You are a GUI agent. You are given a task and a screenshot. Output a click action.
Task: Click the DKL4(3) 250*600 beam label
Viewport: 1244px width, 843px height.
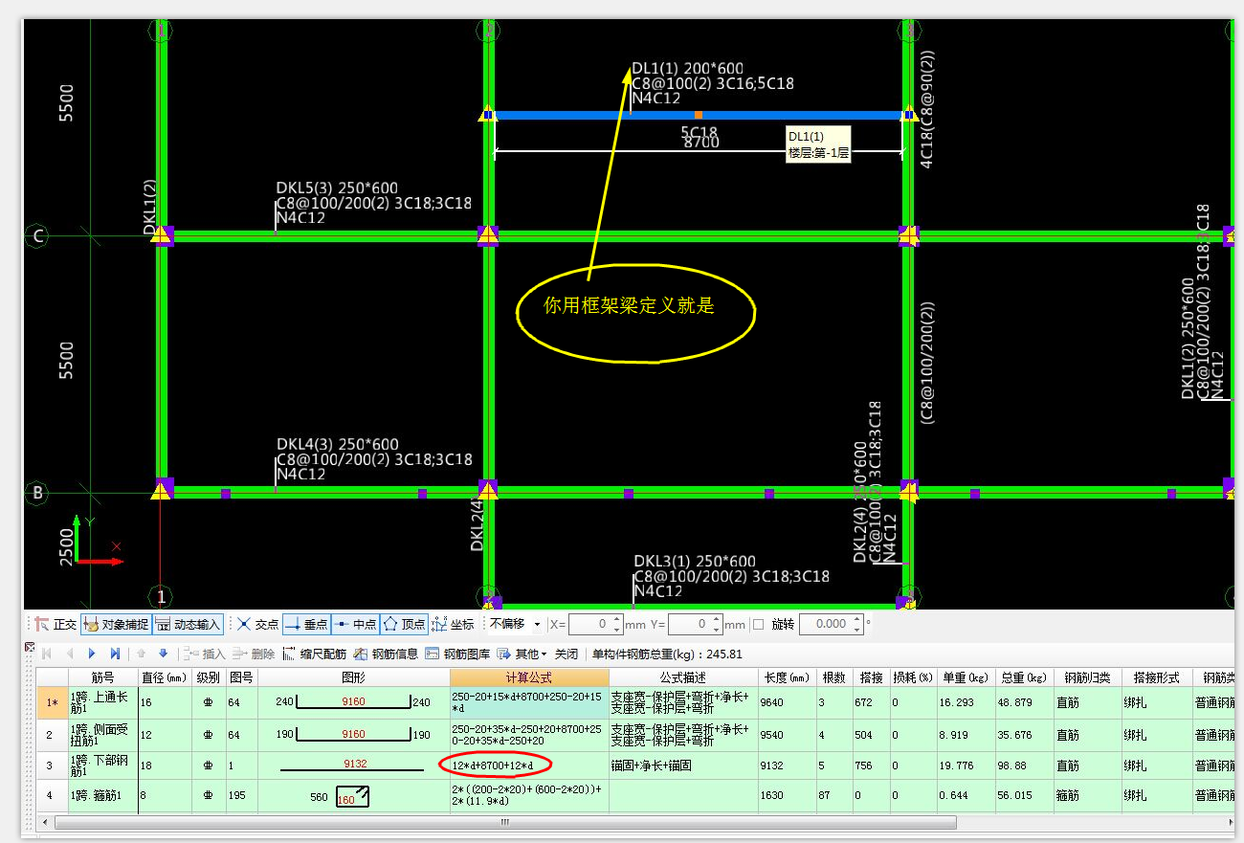coord(337,444)
